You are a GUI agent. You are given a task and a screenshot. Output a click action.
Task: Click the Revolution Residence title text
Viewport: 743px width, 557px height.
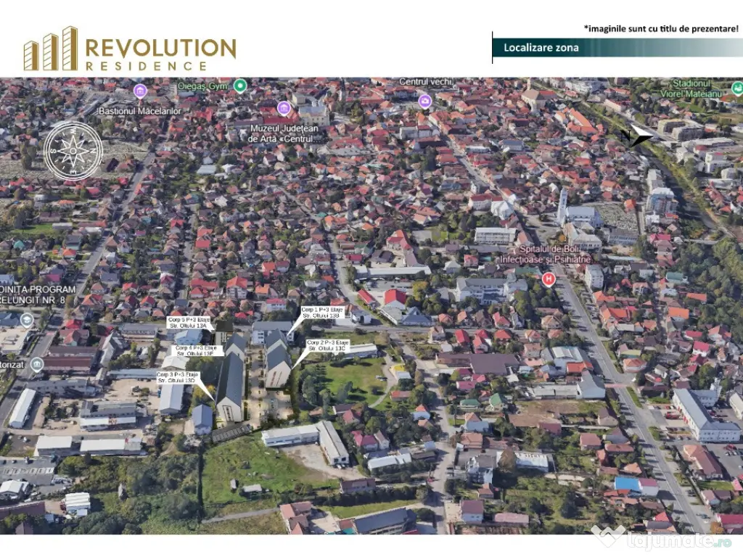tap(160, 50)
